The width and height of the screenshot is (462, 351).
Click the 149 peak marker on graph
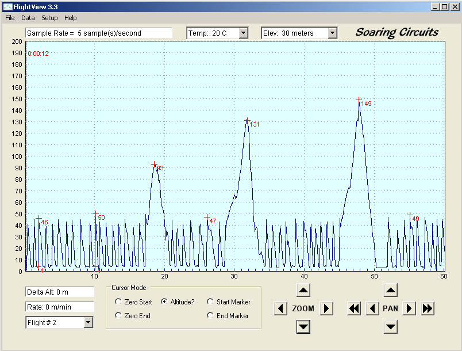tap(359, 100)
